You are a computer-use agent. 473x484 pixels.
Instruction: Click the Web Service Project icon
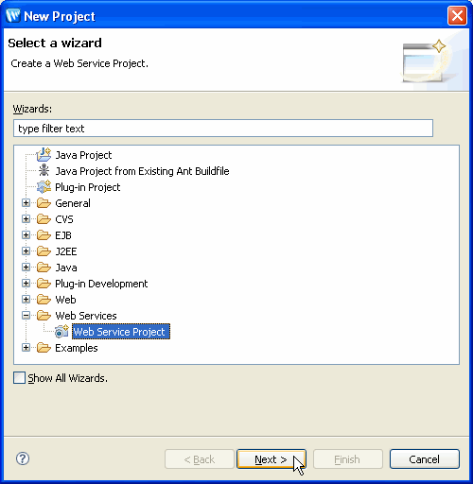coord(61,331)
